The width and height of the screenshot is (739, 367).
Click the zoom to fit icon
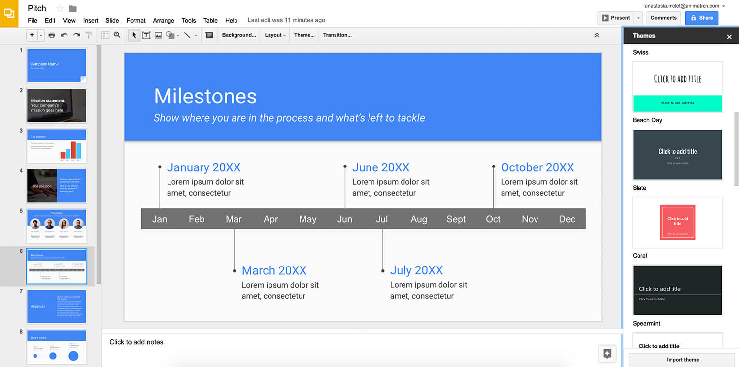[x=105, y=35]
